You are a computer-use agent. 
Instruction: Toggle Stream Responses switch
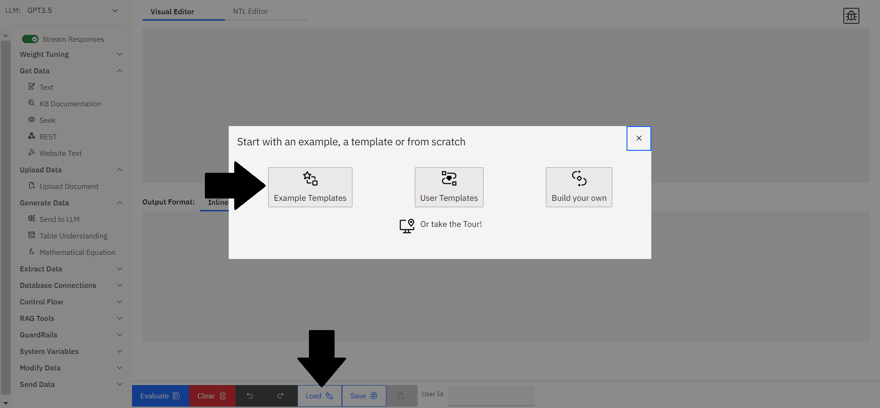30,39
